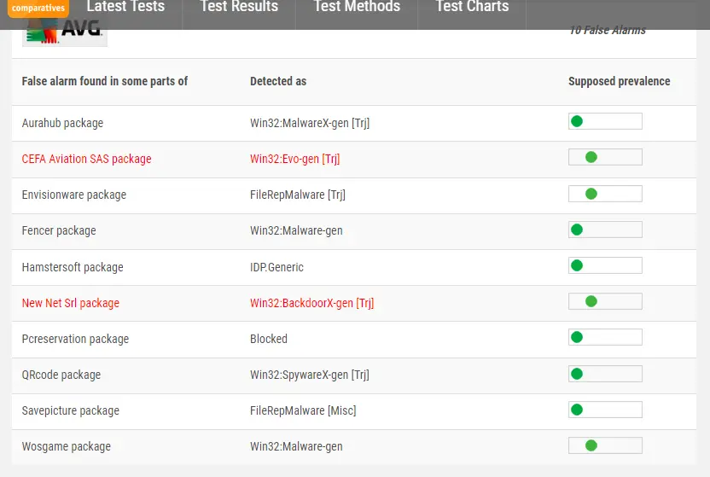
Task: Click the 'Supposed prevalence' column header
Action: 619,81
